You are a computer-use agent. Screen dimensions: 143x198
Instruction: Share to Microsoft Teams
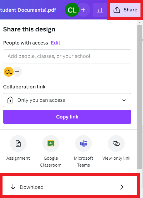84,151
